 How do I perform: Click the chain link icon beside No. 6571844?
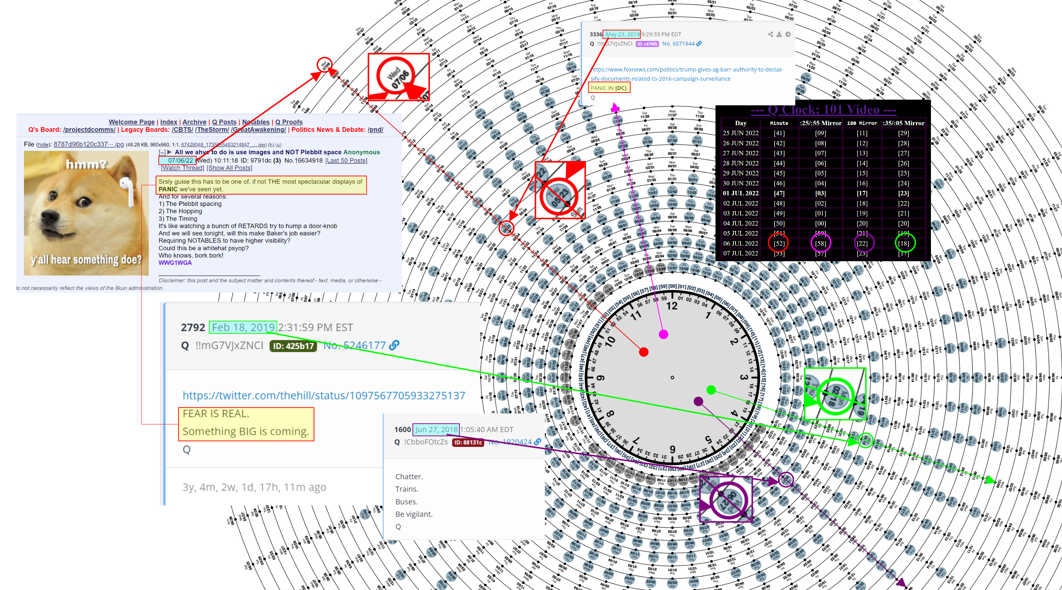pyautogui.click(x=699, y=44)
